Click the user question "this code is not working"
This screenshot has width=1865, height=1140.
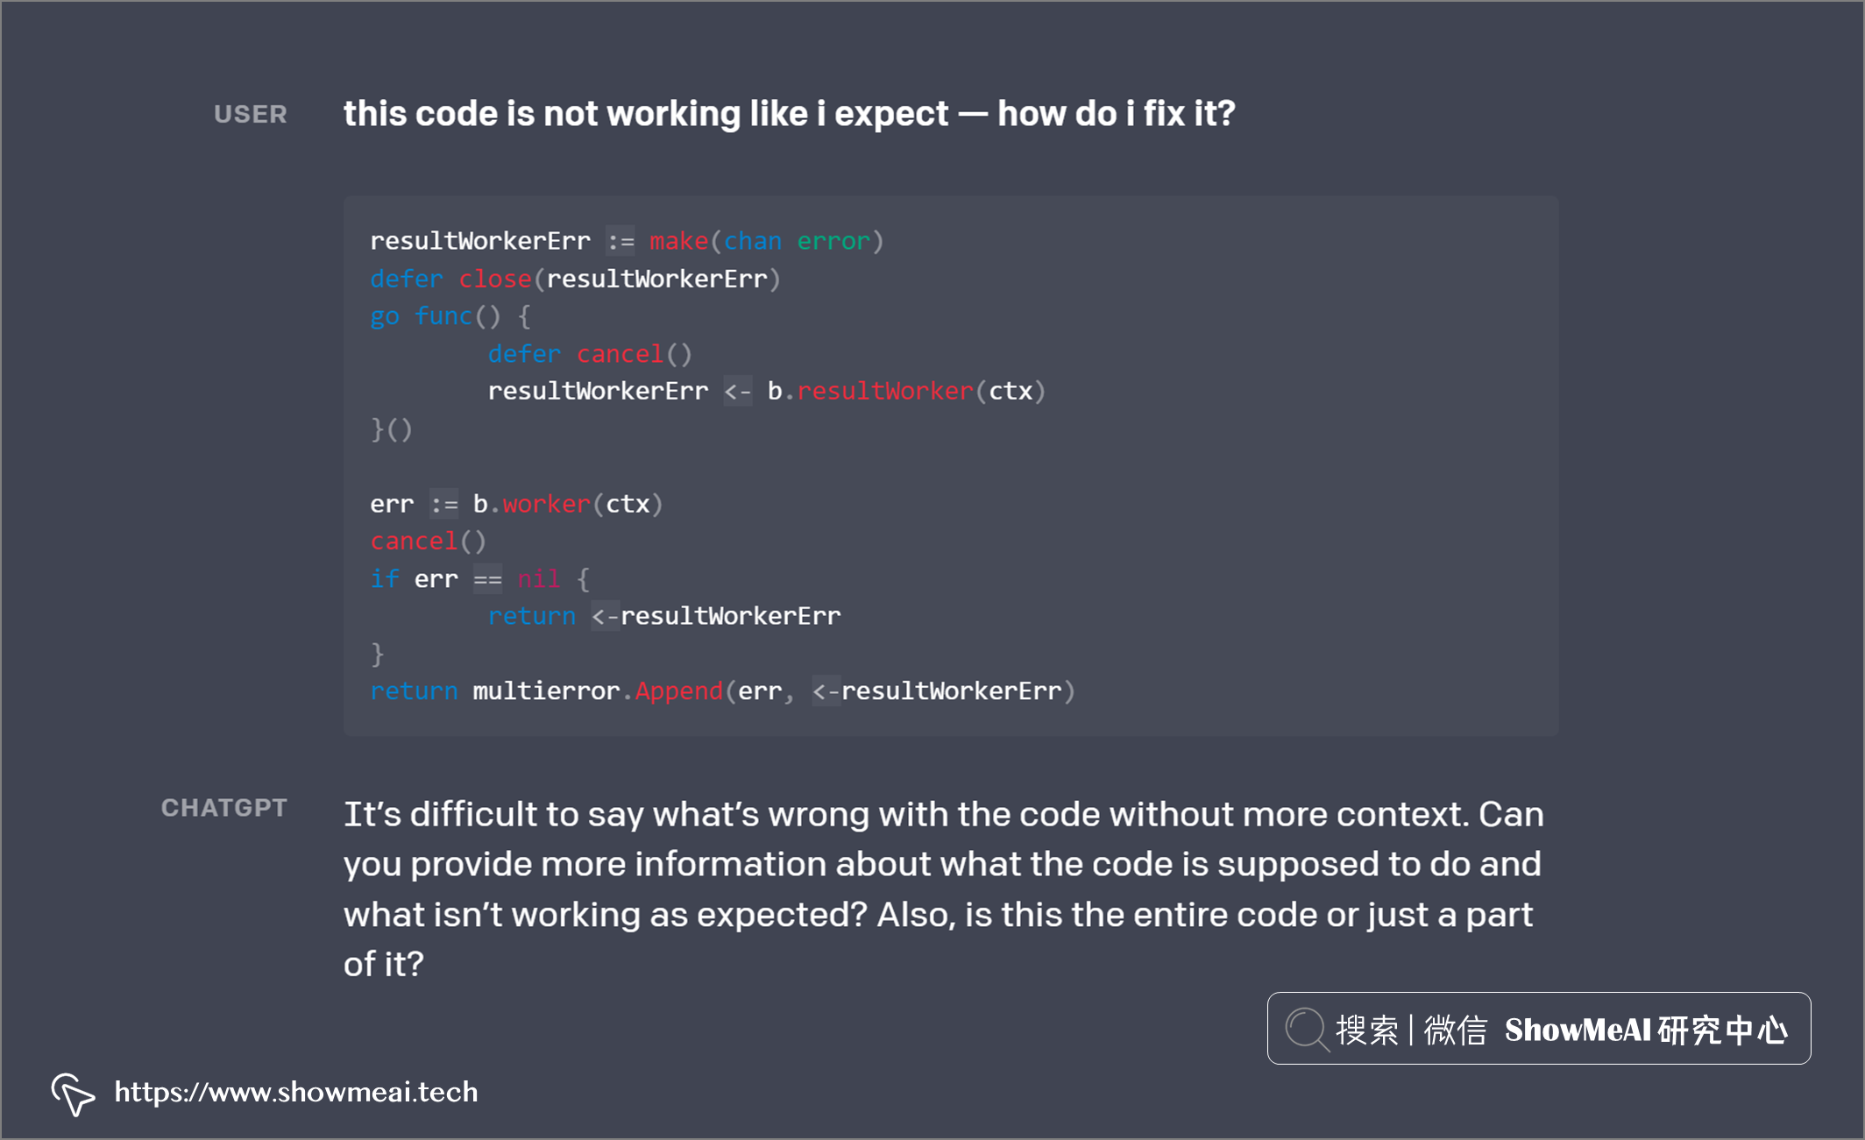pyautogui.click(x=789, y=114)
